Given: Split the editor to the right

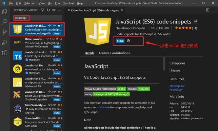Looking at the screenshot, I should pos(208,10).
